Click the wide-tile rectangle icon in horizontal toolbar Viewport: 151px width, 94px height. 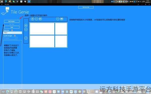[62, 19]
